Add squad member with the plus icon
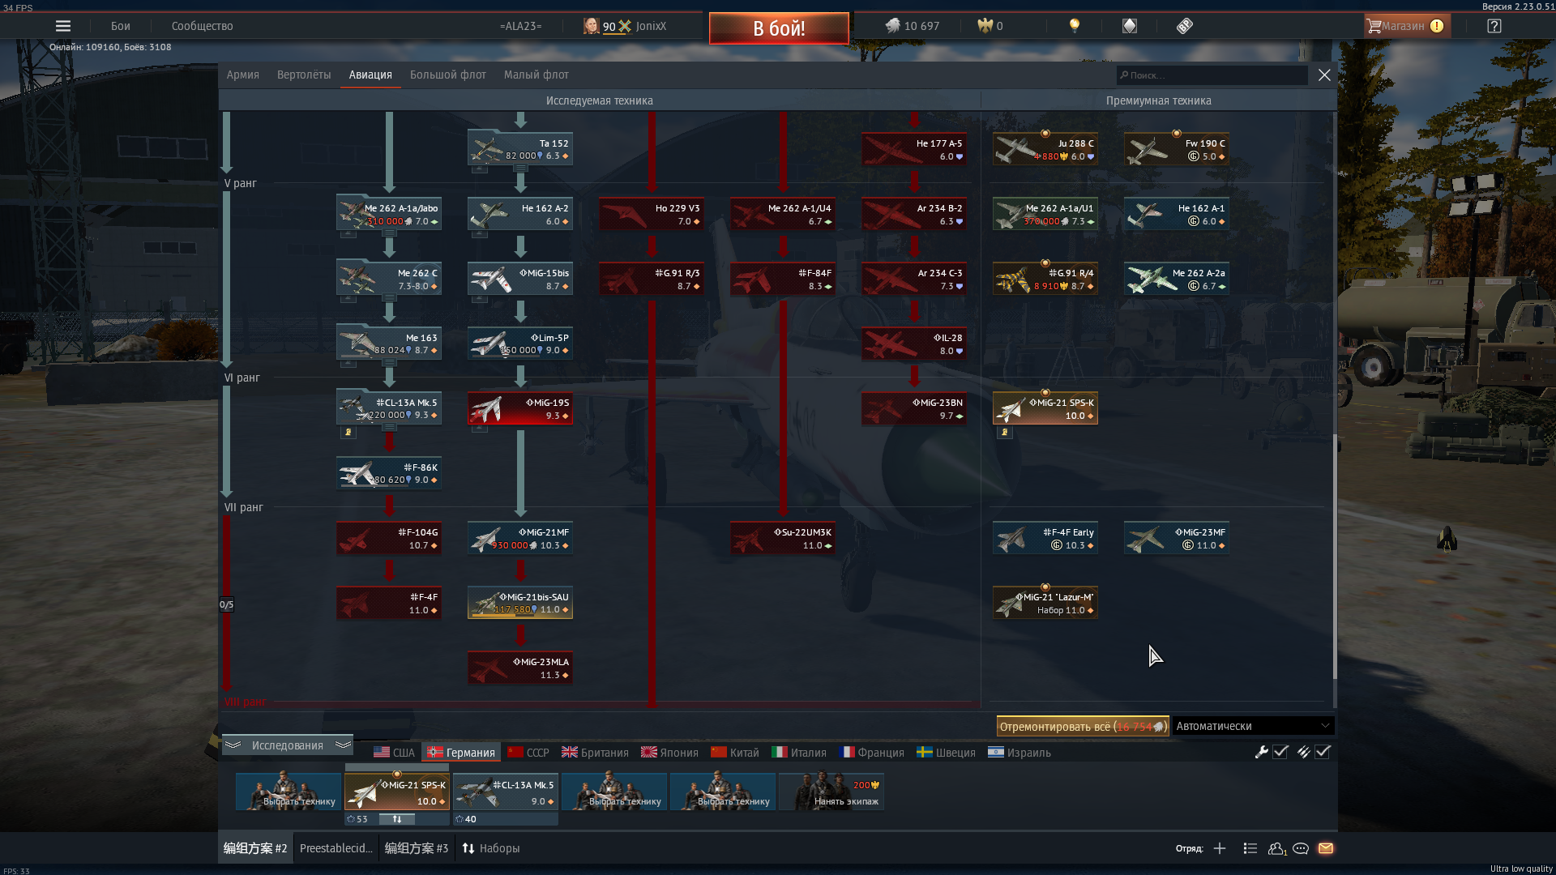Image resolution: width=1556 pixels, height=875 pixels. pyautogui.click(x=1220, y=848)
